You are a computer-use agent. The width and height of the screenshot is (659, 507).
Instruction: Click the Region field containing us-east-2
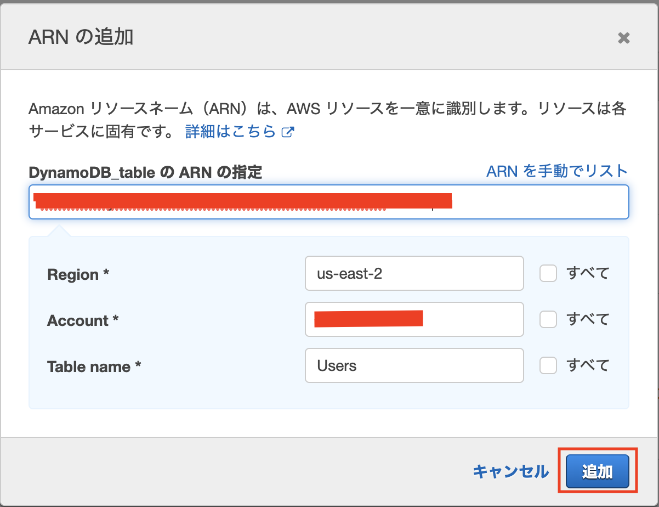414,273
